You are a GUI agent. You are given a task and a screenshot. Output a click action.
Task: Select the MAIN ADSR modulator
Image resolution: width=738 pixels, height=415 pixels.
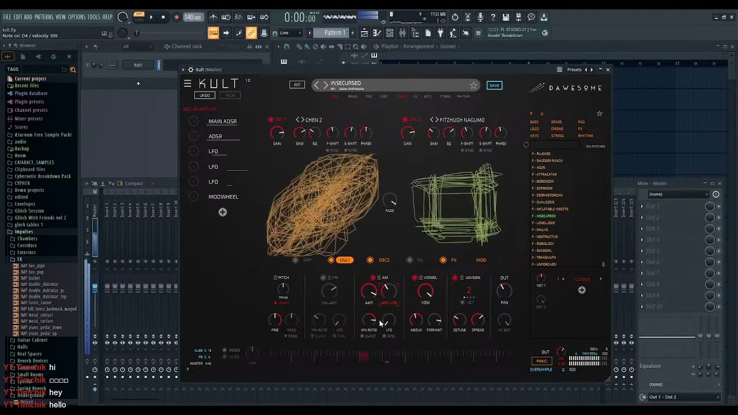[223, 122]
